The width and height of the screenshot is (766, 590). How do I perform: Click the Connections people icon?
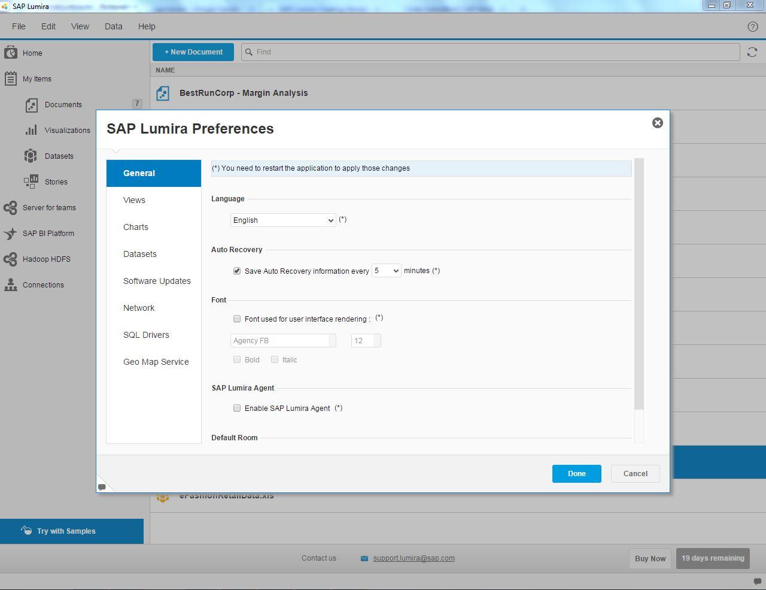[x=10, y=285]
